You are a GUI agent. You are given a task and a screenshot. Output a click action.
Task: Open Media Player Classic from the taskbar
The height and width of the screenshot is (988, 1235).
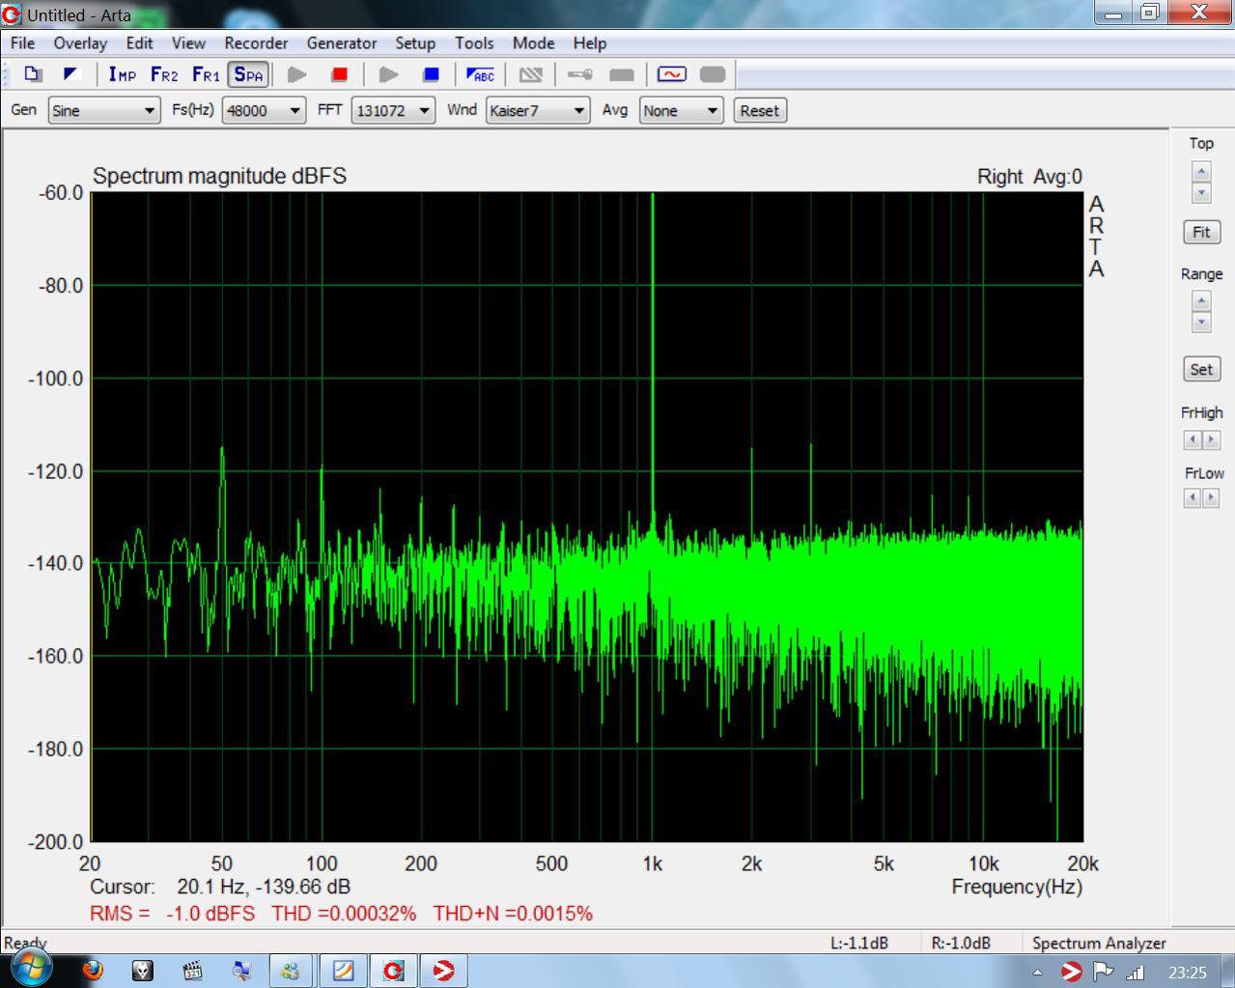coord(192,971)
